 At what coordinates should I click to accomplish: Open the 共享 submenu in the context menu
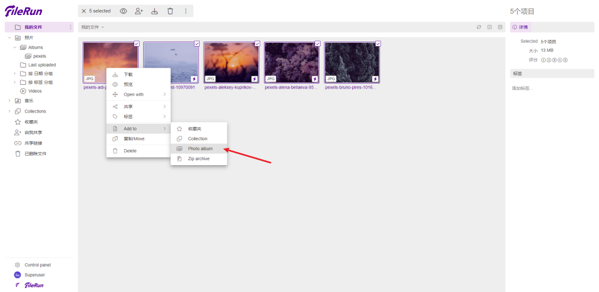tap(138, 106)
